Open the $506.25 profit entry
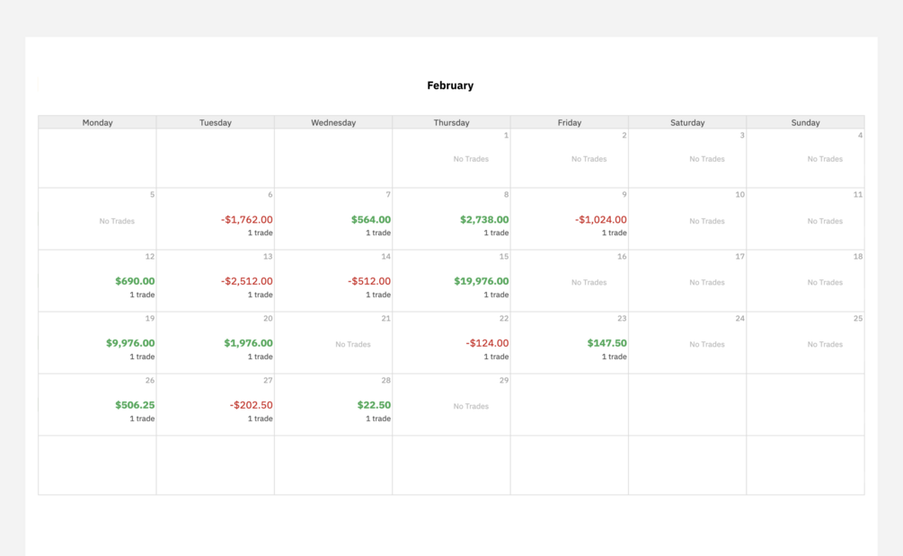Image resolution: width=903 pixels, height=556 pixels. [135, 404]
